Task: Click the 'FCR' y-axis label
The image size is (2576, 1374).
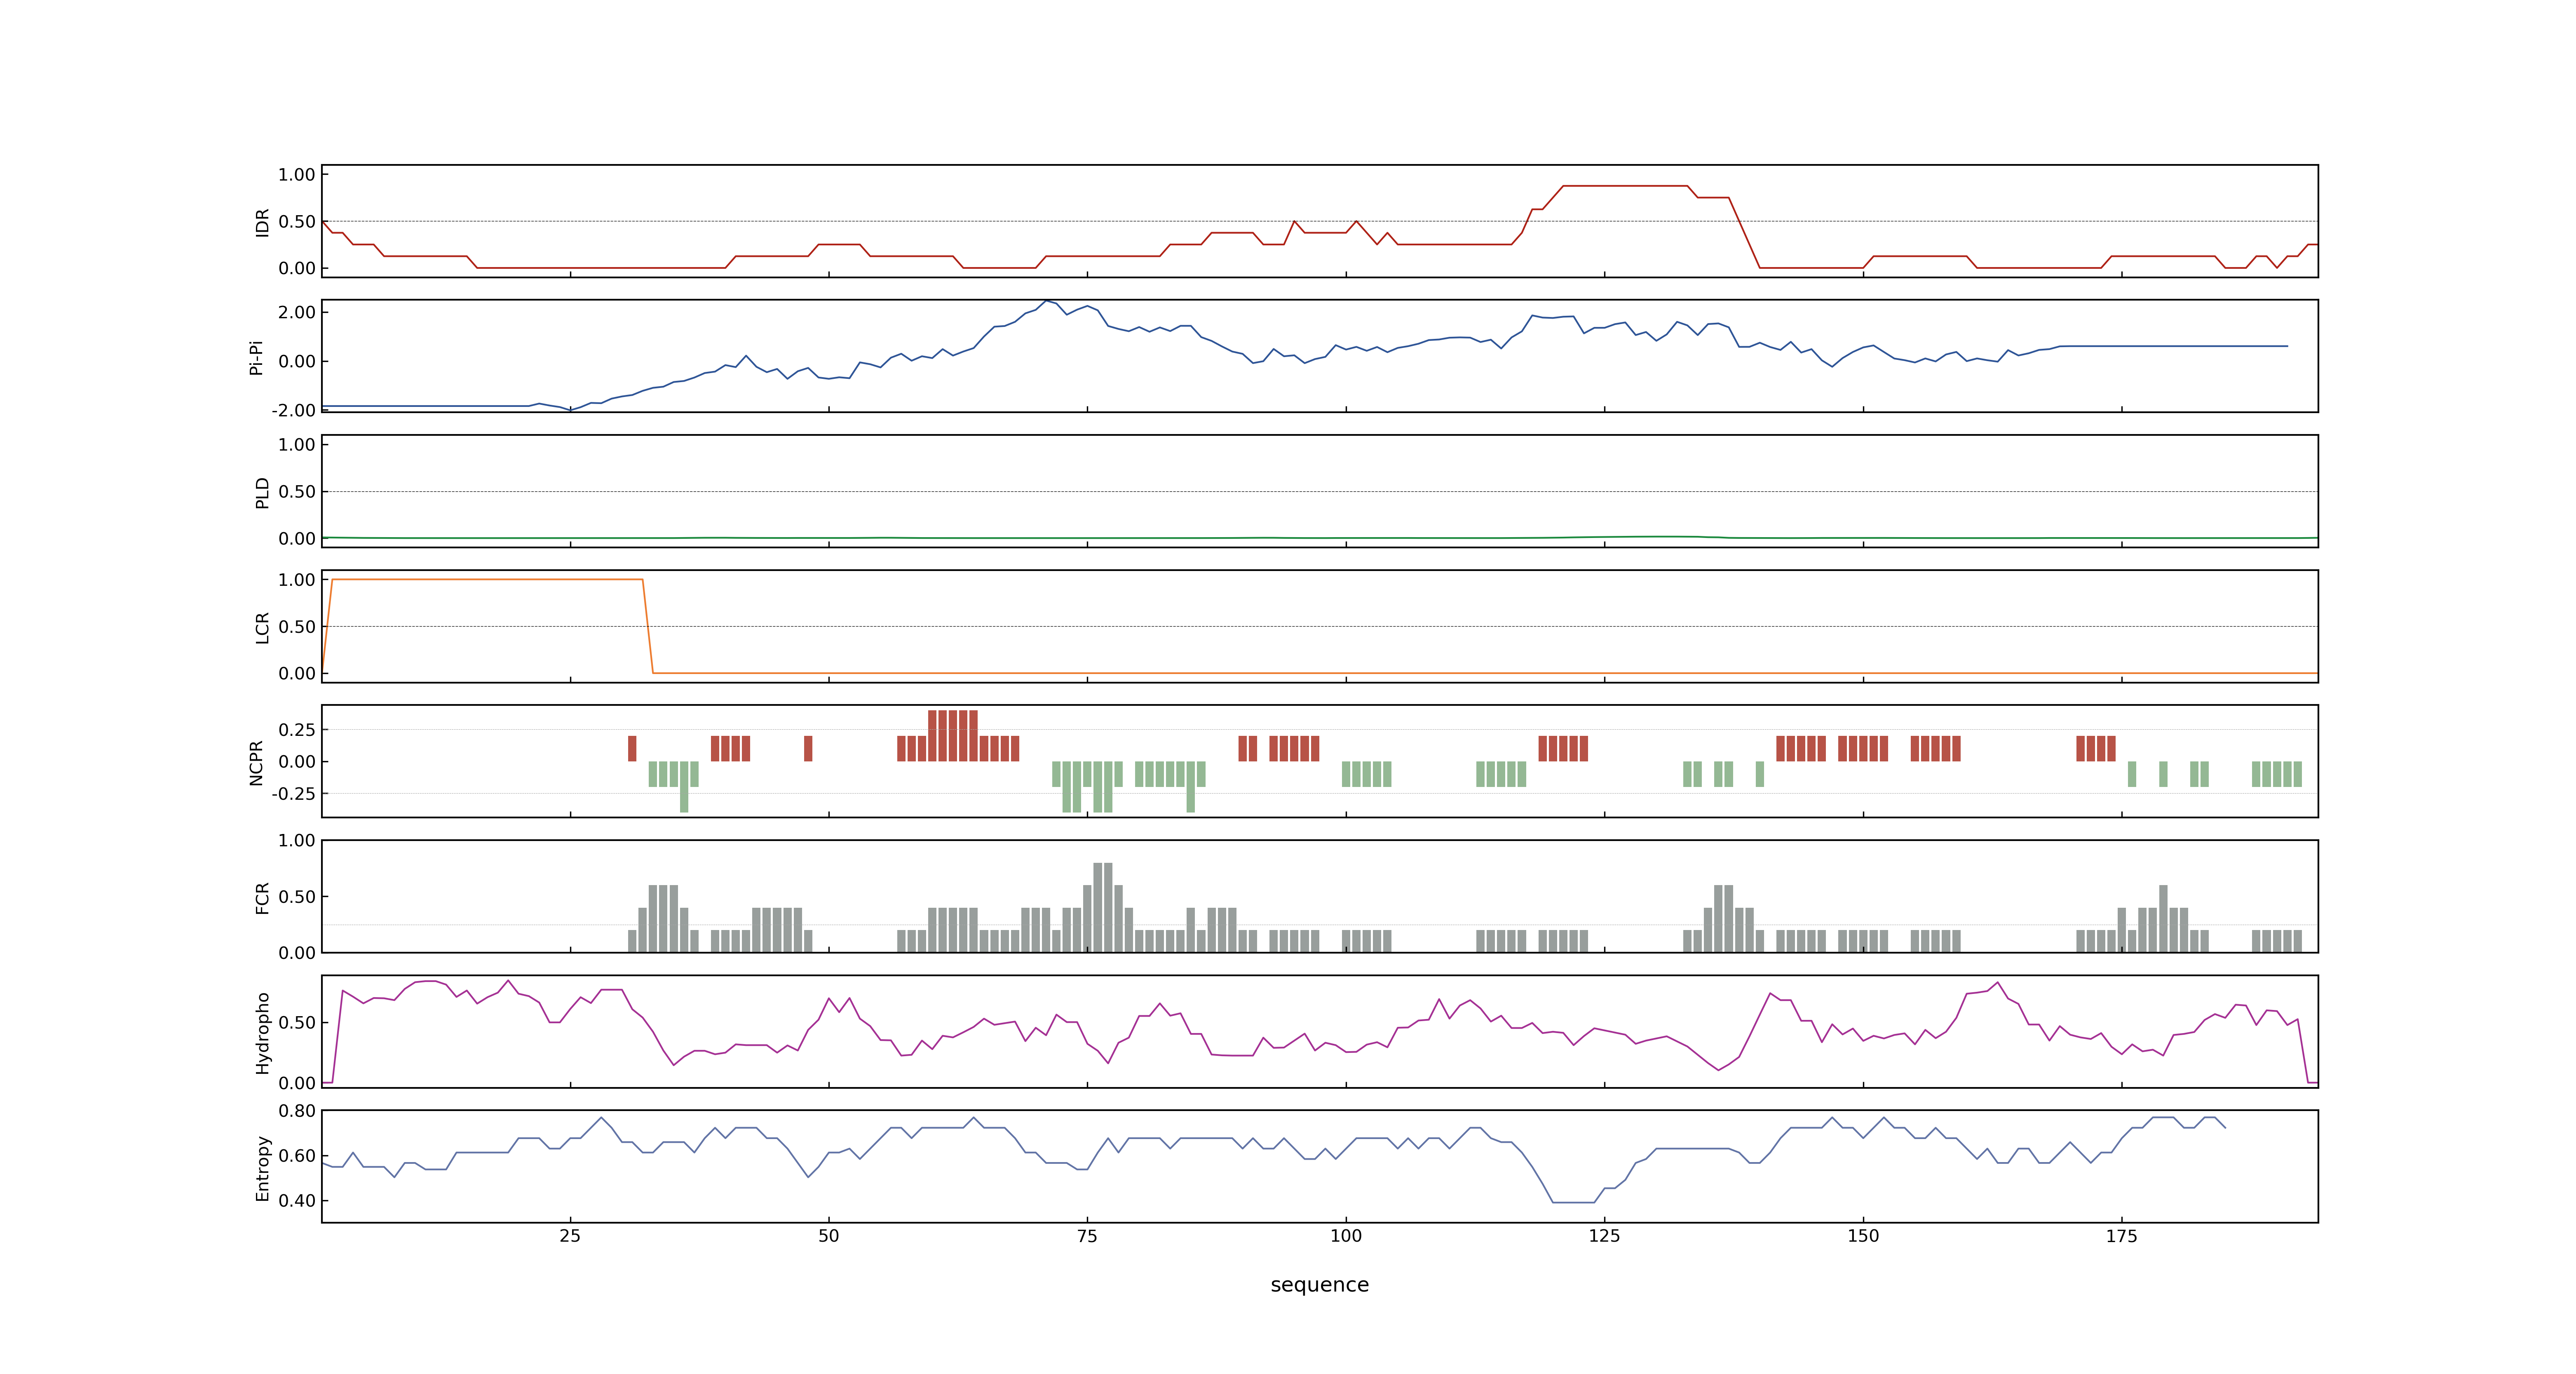Action: click(262, 897)
